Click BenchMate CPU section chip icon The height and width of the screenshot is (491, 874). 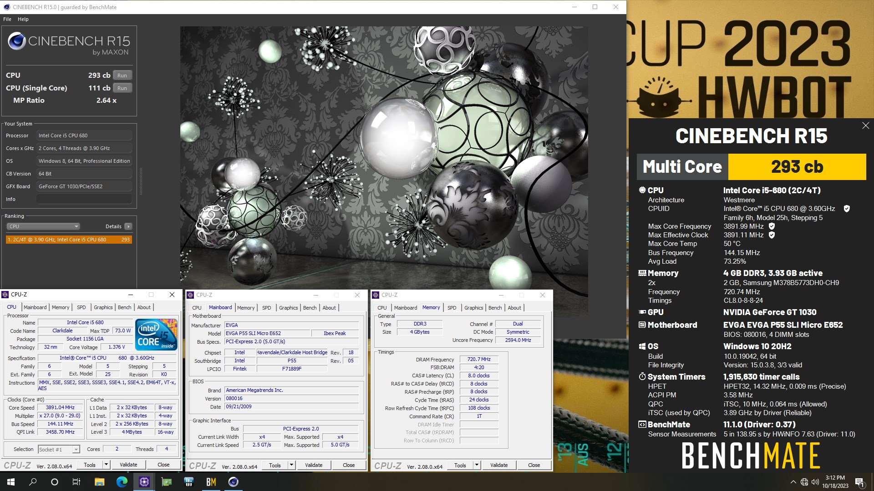point(642,190)
